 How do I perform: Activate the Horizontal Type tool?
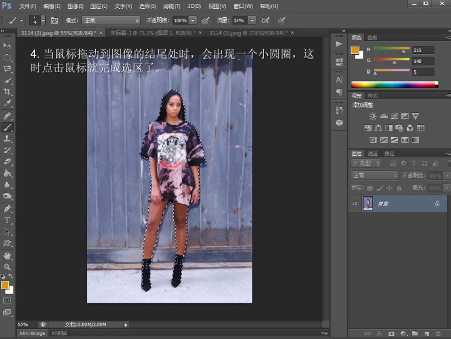[x=7, y=220]
